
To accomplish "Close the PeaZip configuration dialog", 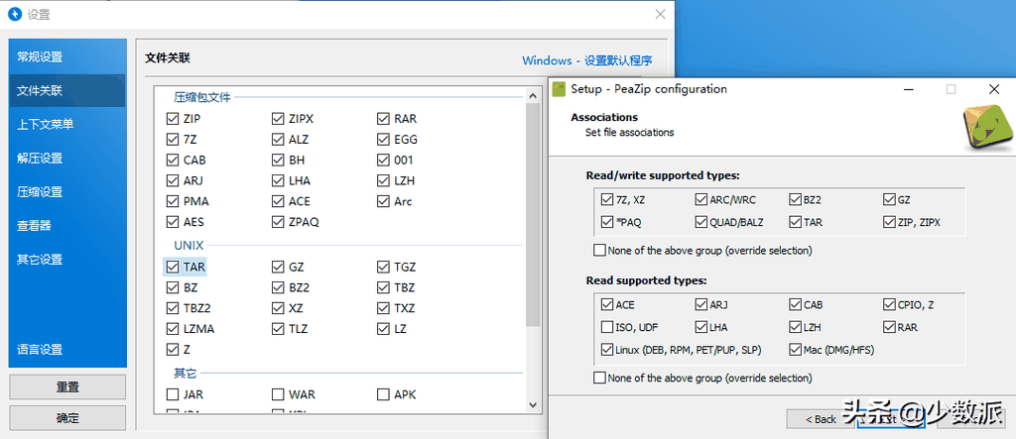I will (994, 89).
